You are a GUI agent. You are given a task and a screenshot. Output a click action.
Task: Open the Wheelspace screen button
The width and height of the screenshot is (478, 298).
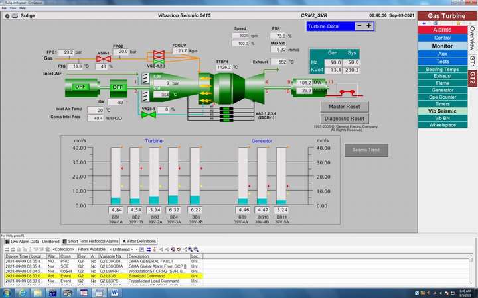click(442, 125)
